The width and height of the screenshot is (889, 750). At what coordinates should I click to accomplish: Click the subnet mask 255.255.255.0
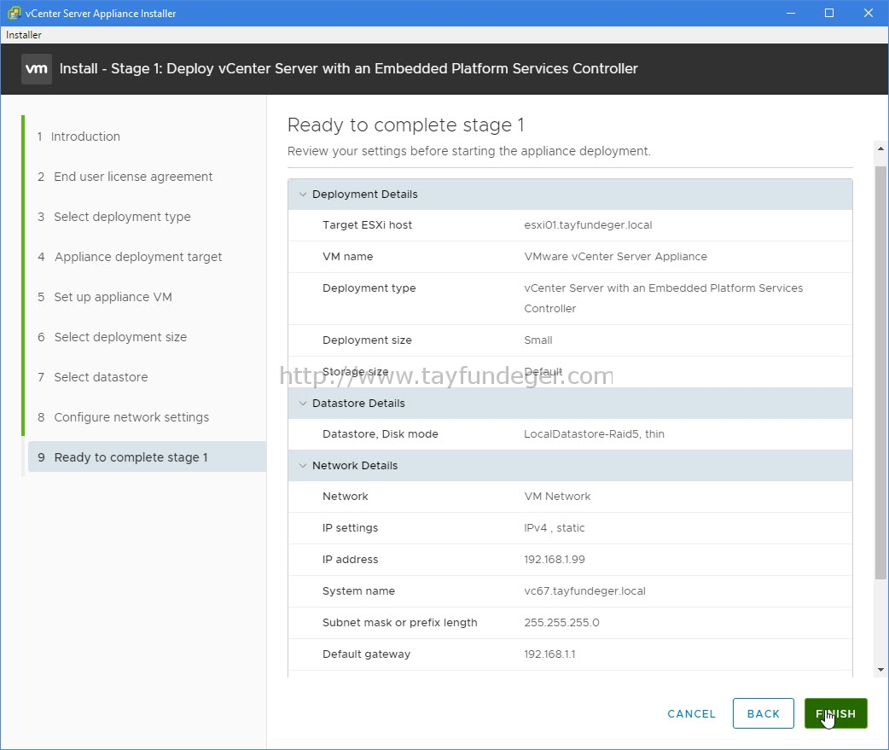561,623
